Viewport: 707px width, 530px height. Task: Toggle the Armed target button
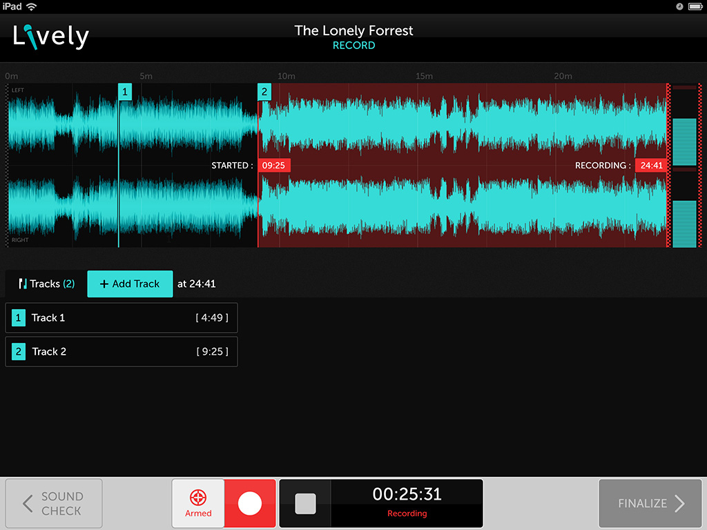tap(198, 503)
